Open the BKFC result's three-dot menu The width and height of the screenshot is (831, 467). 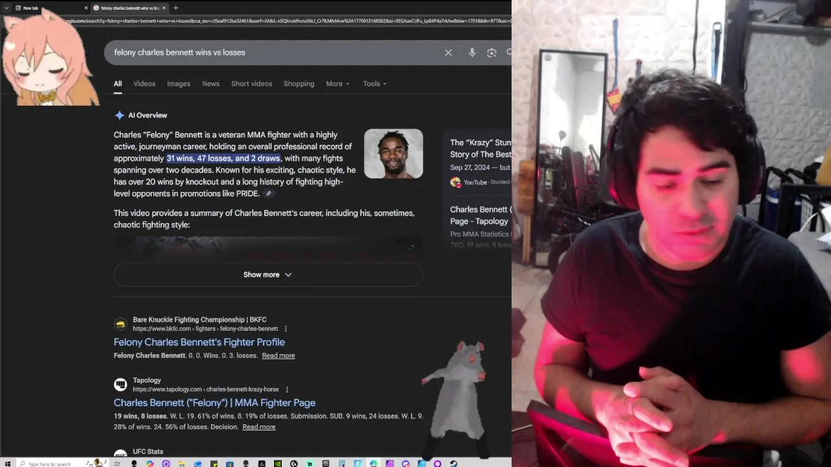click(x=286, y=329)
